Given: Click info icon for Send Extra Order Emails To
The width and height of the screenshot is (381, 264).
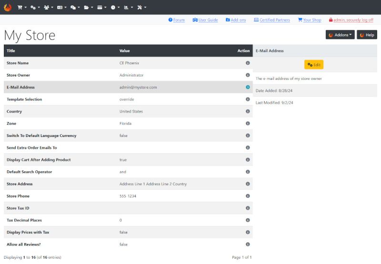Looking at the screenshot, I should click(248, 147).
